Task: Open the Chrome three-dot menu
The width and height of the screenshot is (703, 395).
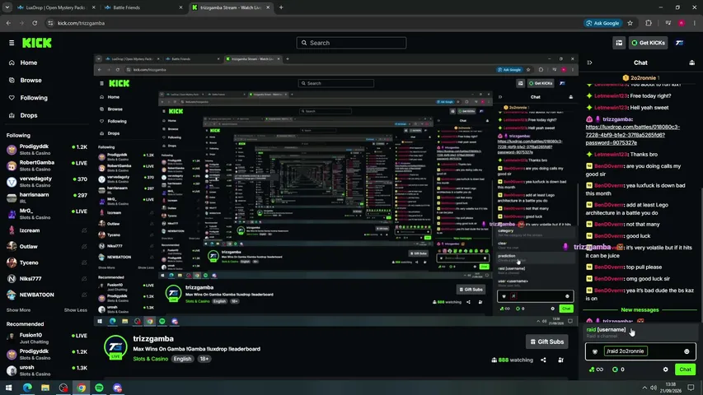Action: pyautogui.click(x=695, y=23)
